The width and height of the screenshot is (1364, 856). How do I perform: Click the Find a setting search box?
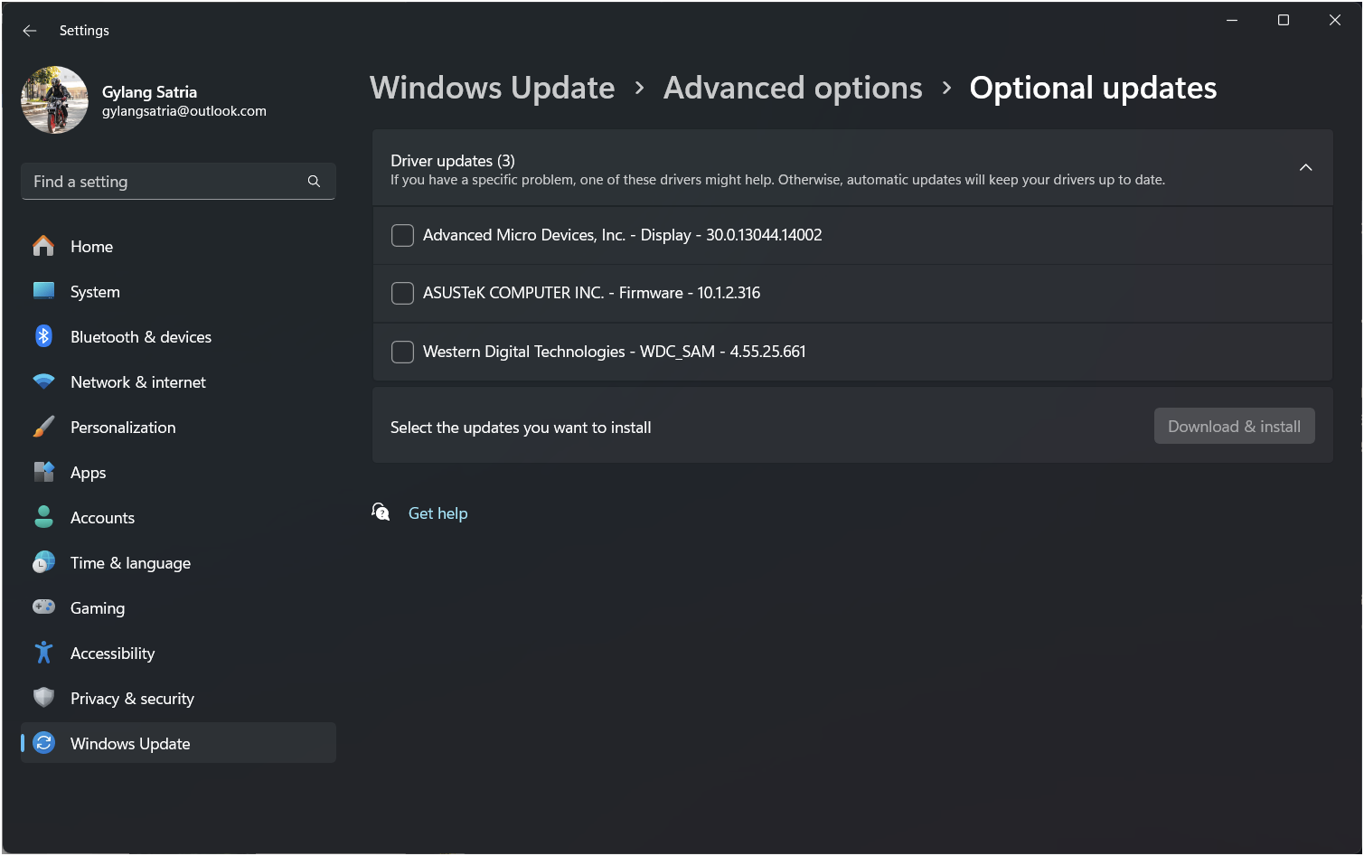(x=178, y=182)
